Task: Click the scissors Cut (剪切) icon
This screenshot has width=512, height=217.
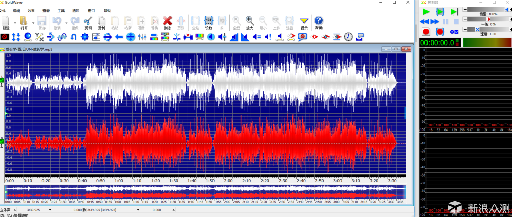Action: [88, 23]
